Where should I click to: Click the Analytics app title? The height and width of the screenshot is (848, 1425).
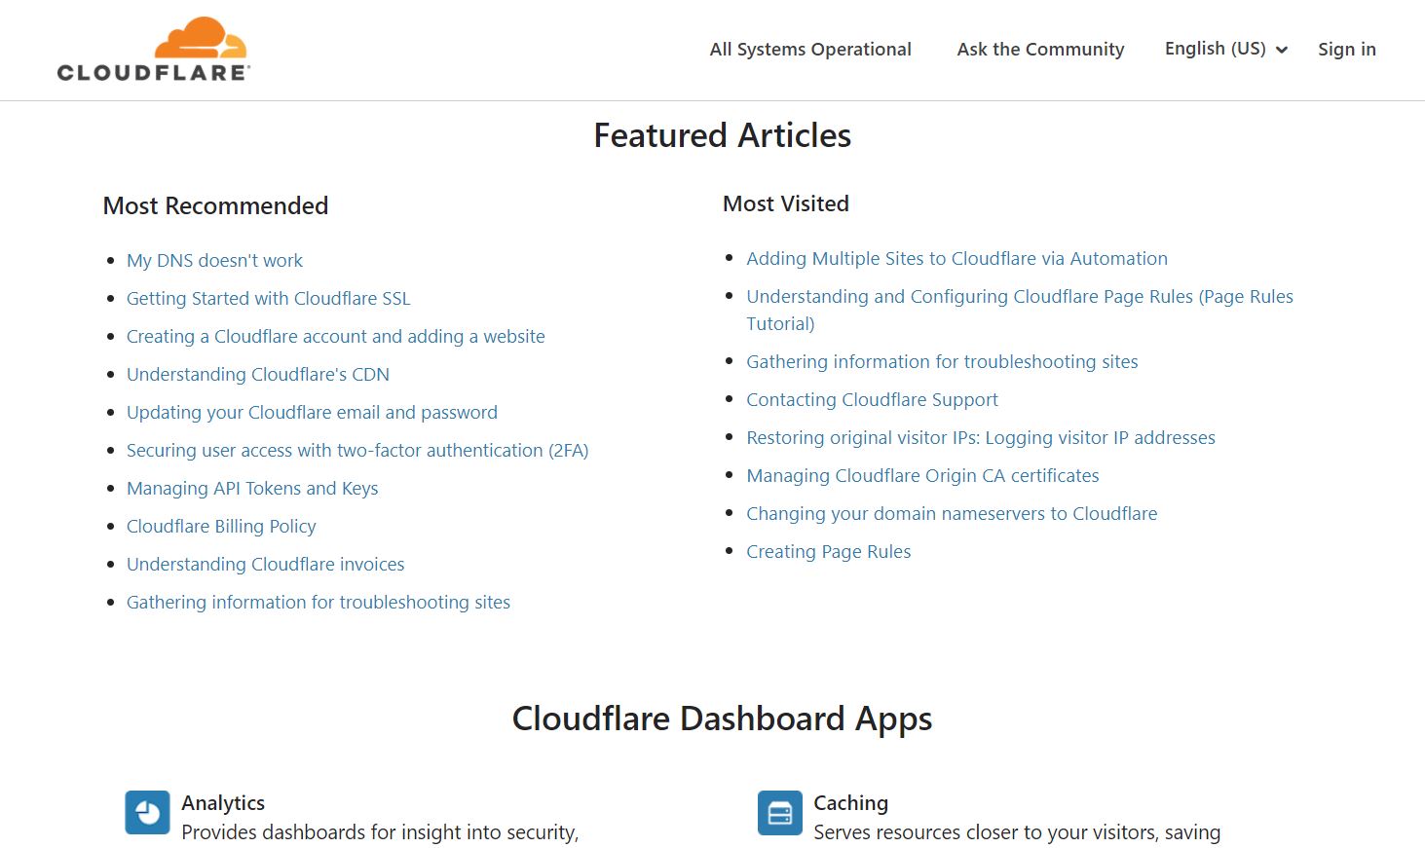223,802
